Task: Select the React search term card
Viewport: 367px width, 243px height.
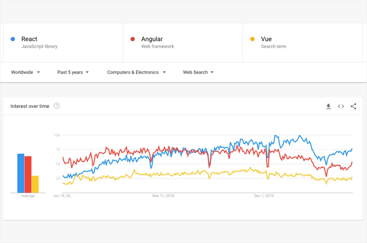Action: 63,43
